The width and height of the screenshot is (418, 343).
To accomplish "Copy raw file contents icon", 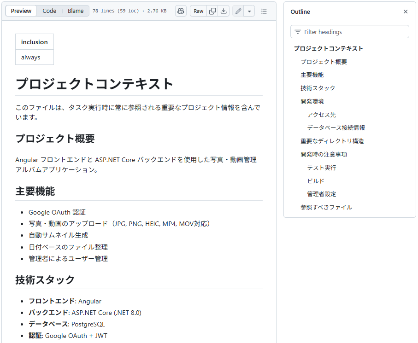I will (x=212, y=11).
